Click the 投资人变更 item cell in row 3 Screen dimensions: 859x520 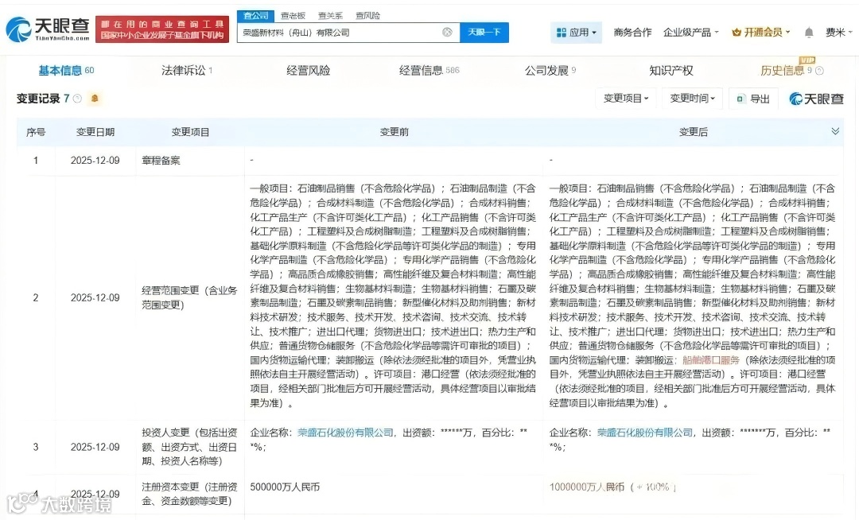tap(189, 447)
